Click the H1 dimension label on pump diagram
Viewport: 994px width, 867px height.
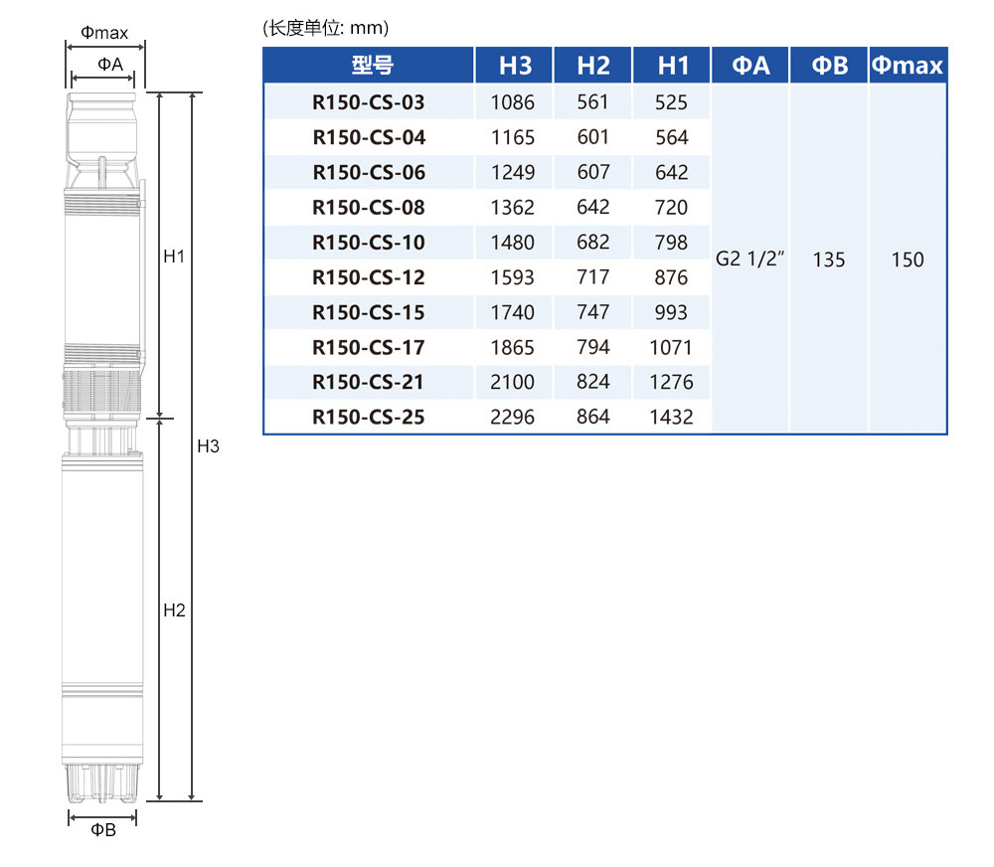pos(175,257)
